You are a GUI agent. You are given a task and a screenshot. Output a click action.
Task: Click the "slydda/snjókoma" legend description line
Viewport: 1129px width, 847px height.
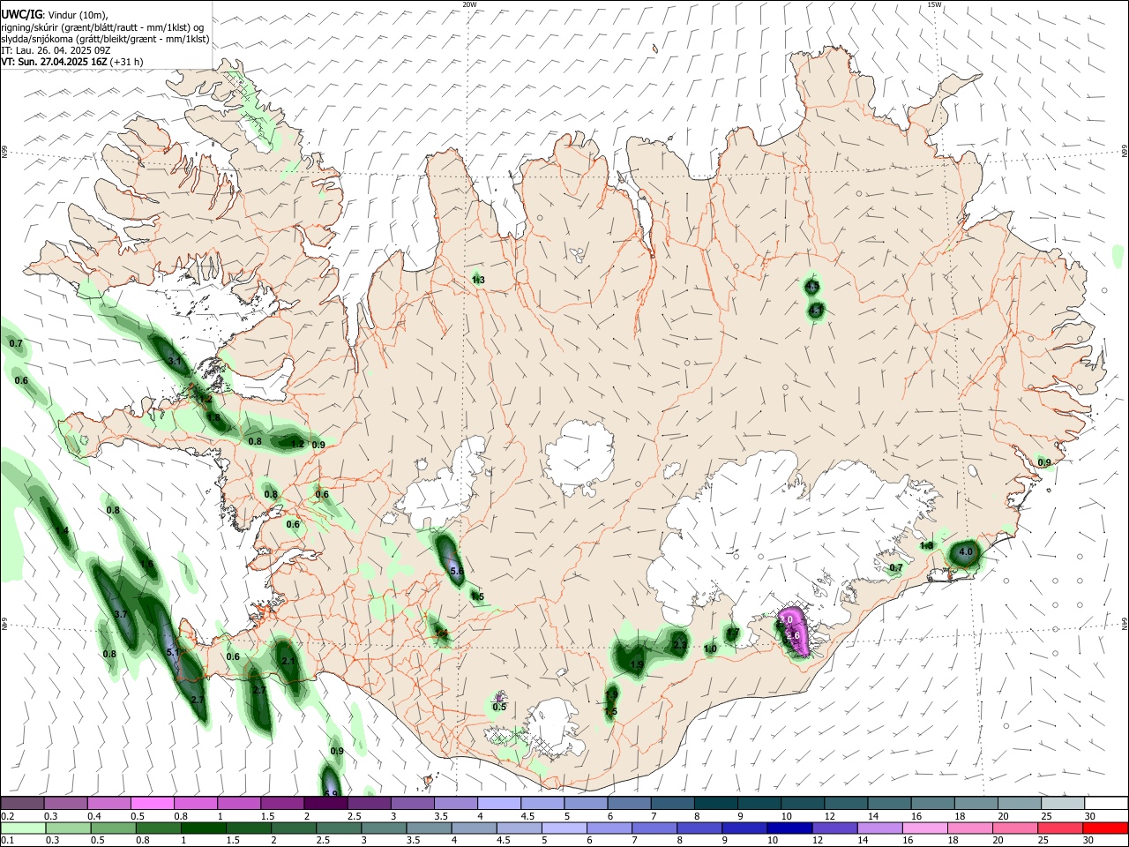pos(105,39)
